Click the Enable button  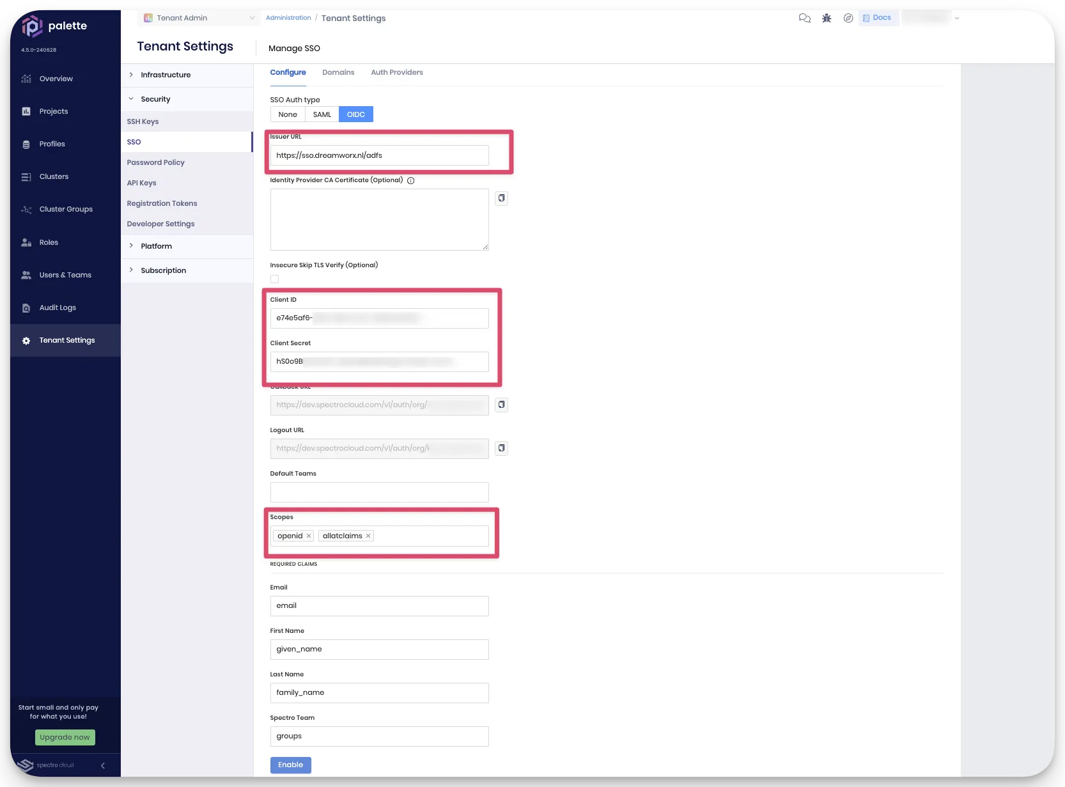click(x=290, y=765)
